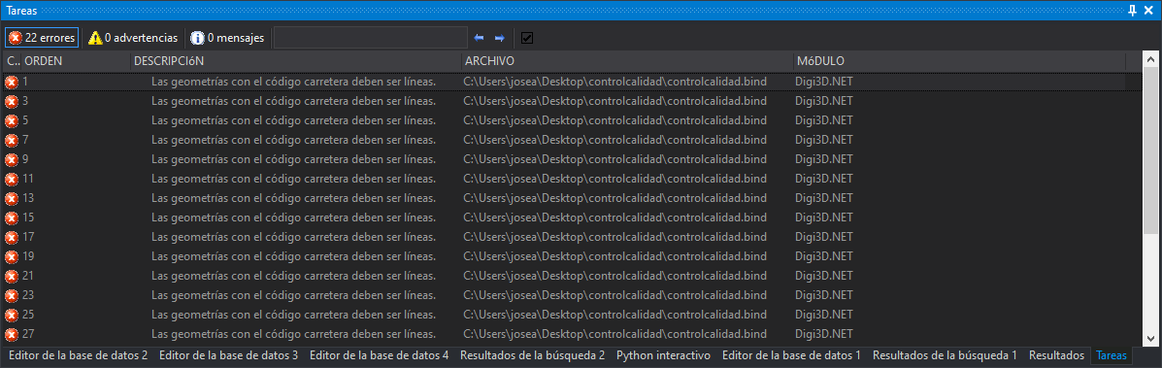Close the Tareas panel
This screenshot has height=368, width=1162.
1148,10
